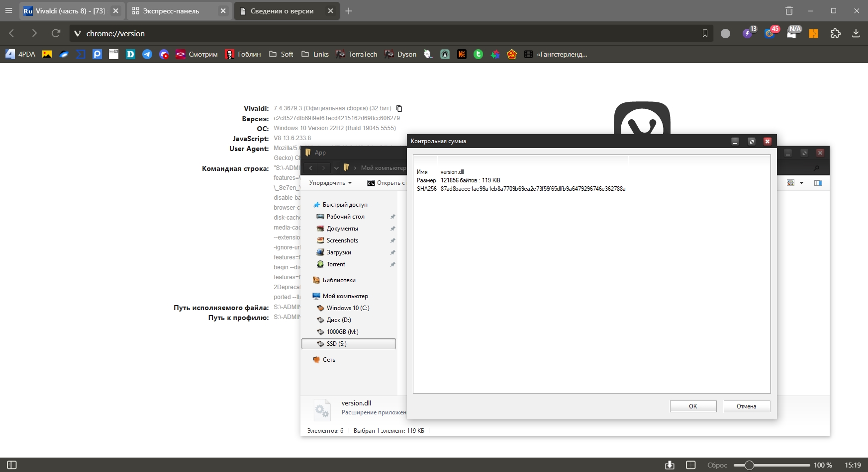Open the Telegram bookmark icon
868x472 pixels.
[x=147, y=54]
